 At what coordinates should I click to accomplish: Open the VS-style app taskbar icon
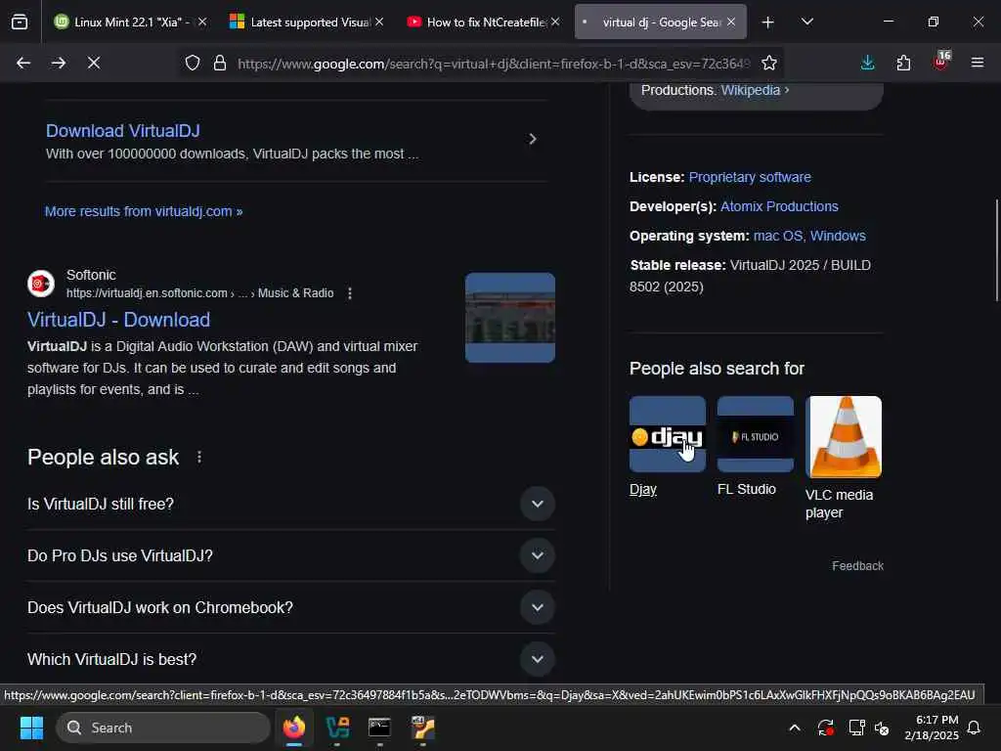click(337, 728)
